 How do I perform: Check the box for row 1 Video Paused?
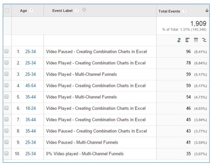[x=6, y=51]
